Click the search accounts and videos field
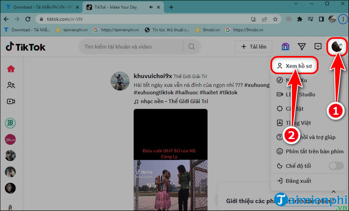Image resolution: width=349 pixels, height=211 pixels. (x=131, y=47)
